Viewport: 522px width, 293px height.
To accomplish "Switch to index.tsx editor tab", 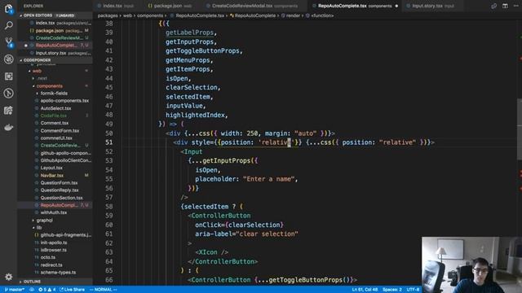I will pyautogui.click(x=118, y=6).
